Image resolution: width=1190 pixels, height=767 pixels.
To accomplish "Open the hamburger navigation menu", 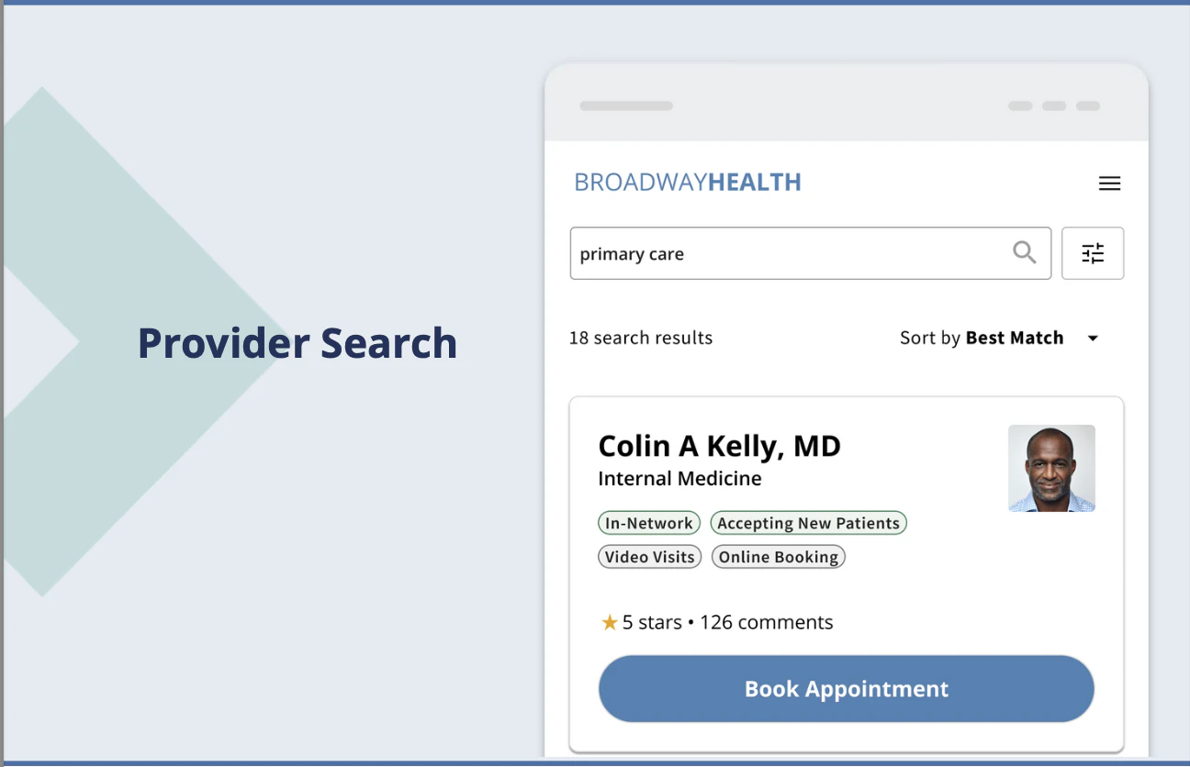I will [1109, 183].
